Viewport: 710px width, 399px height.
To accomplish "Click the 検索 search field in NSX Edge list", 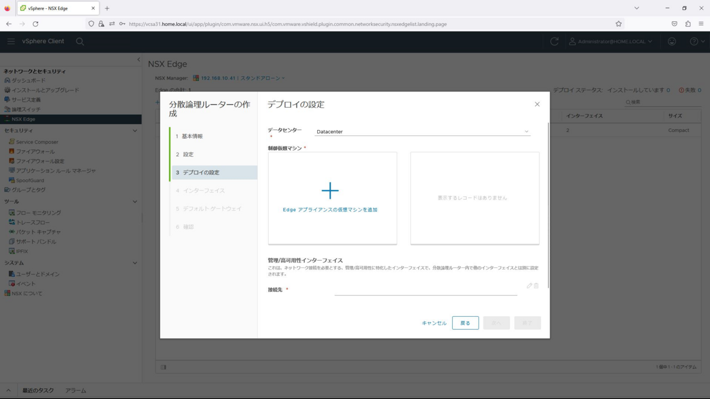I will (x=663, y=102).
